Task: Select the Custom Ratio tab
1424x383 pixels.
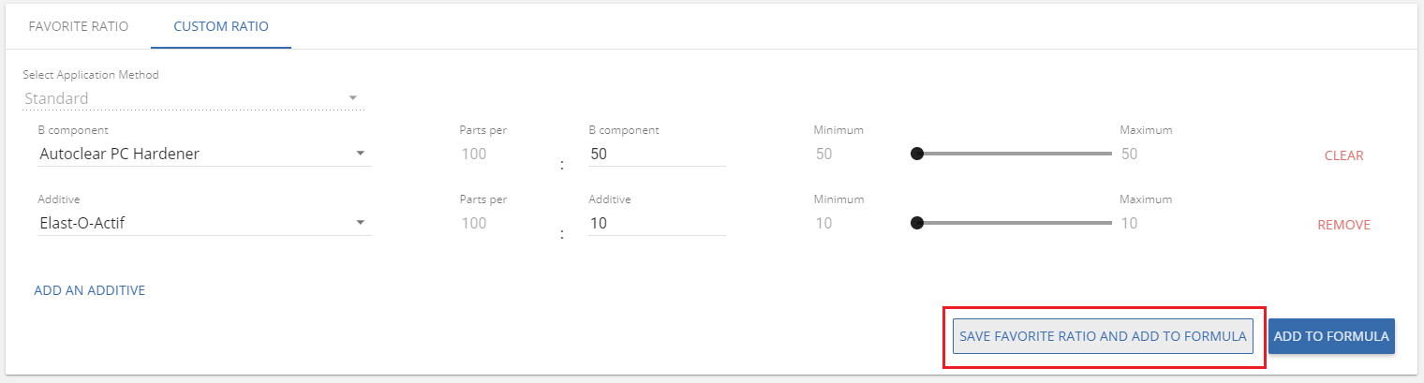Action: [x=221, y=26]
